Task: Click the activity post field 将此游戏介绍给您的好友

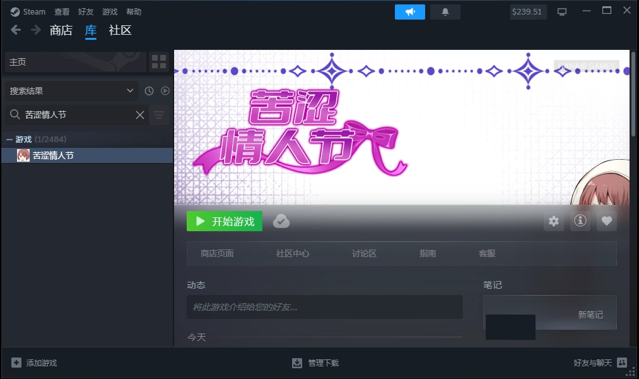Action: [x=325, y=307]
